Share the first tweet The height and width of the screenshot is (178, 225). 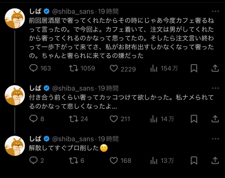click(x=215, y=68)
